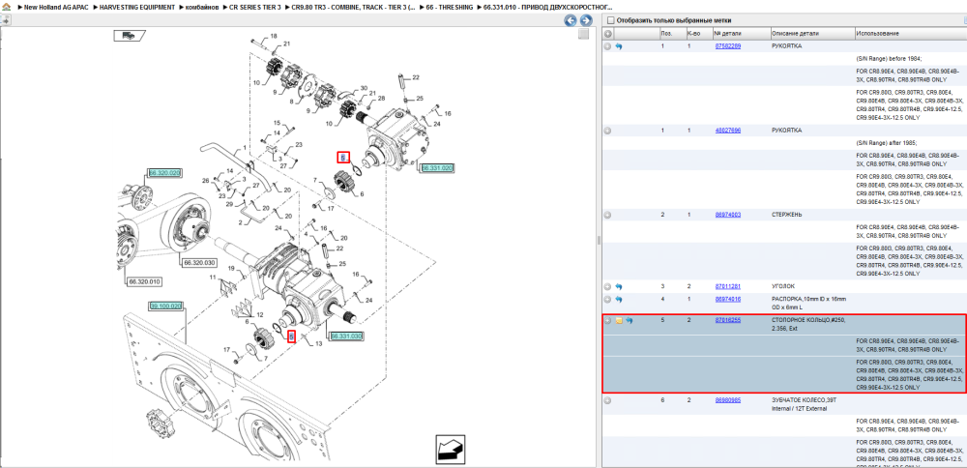Open part number link 87582289
This screenshot has width=967, height=468.
[x=728, y=46]
